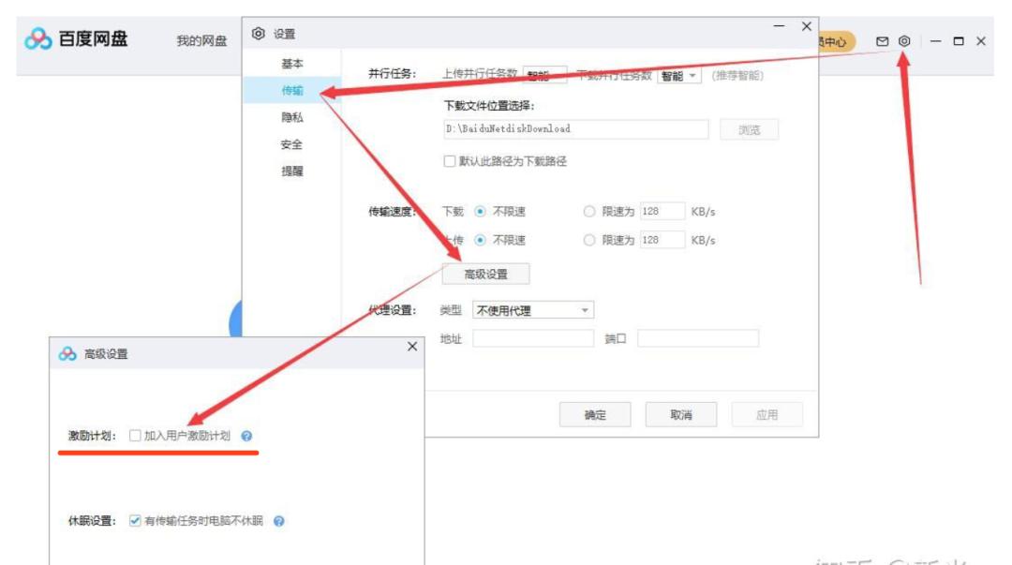The image size is (1012, 565).
Task: Select 限速为 radio for download speed
Action: (588, 211)
